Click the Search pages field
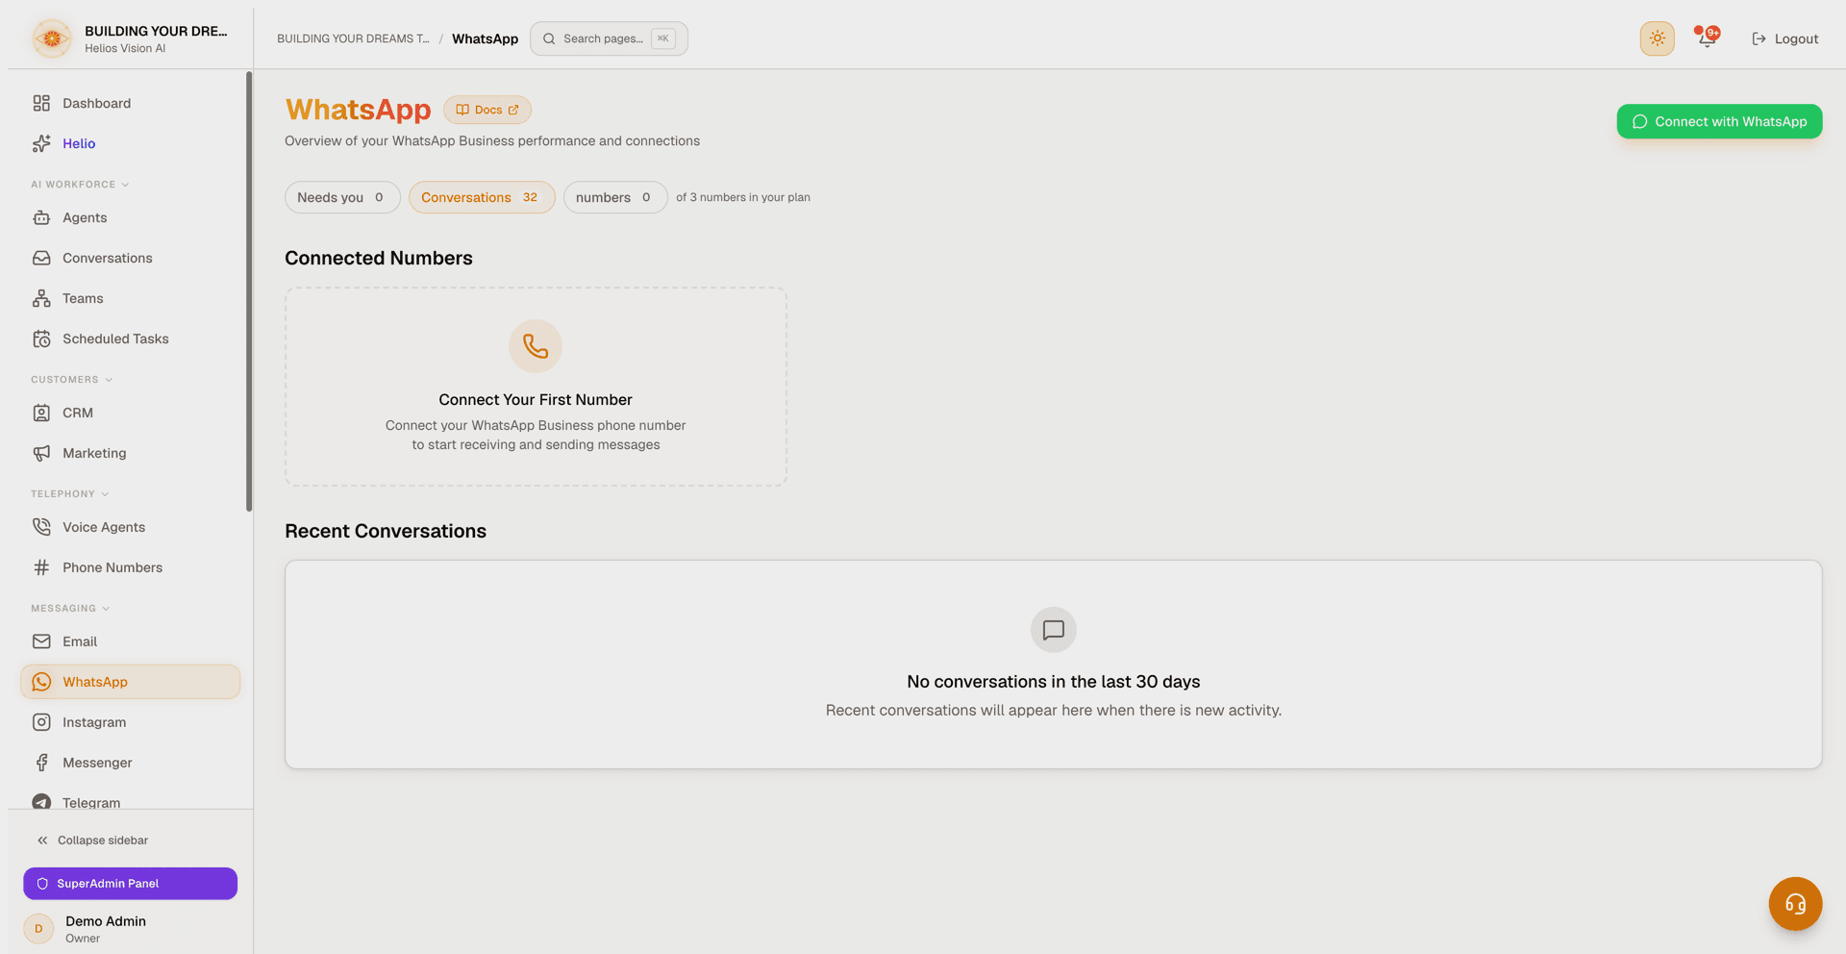Screen dimensions: 1846x954 click(x=609, y=38)
